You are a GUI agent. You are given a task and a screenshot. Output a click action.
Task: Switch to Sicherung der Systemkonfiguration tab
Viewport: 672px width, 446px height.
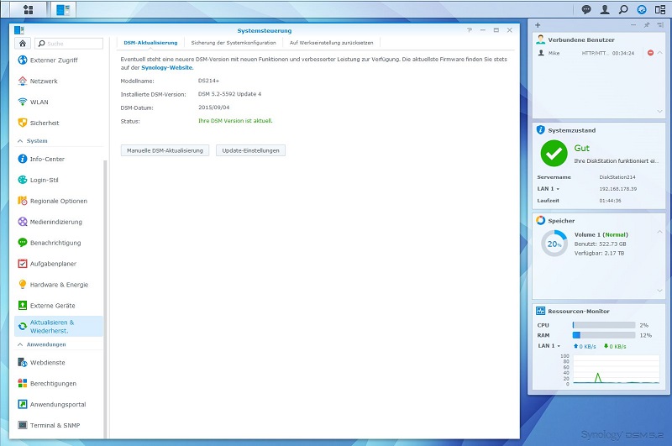tap(234, 43)
